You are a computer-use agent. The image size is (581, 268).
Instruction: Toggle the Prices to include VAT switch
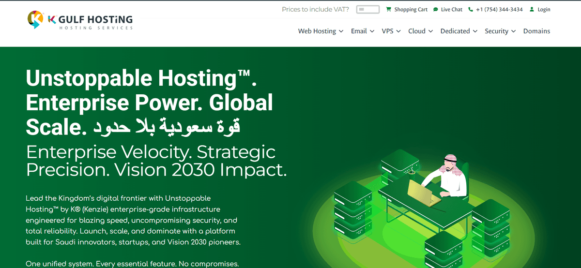[x=368, y=9]
